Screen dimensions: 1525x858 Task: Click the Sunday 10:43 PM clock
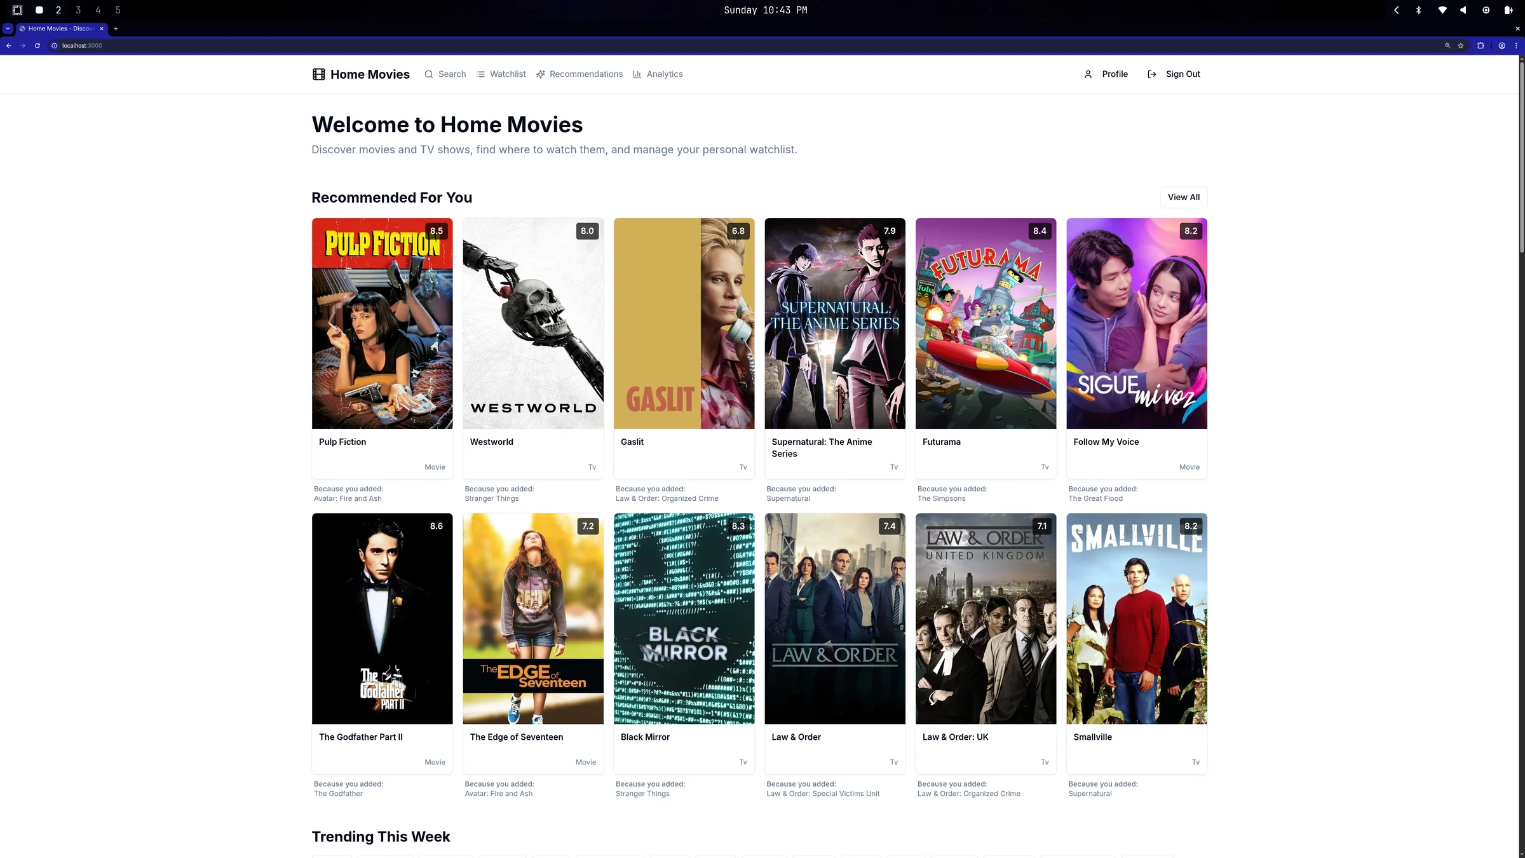[x=766, y=10]
